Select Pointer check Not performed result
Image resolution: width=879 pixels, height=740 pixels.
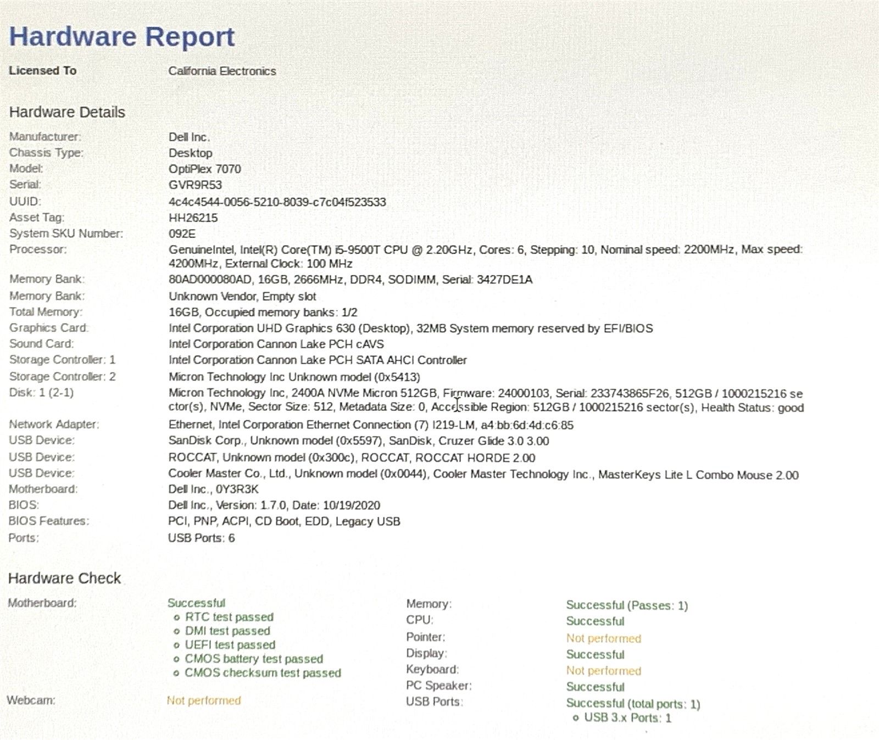604,638
